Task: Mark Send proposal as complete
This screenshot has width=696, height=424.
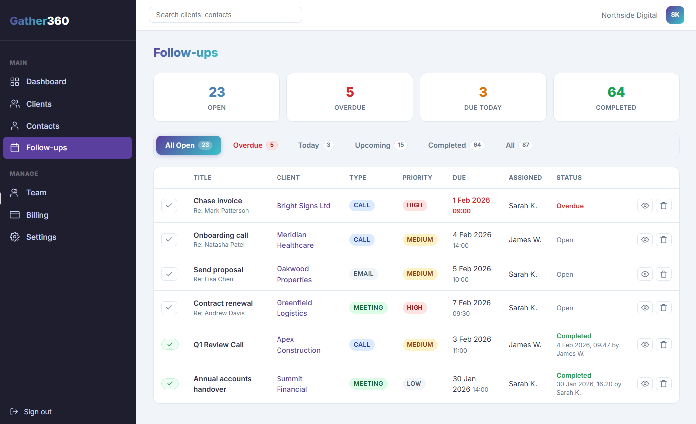Action: coord(169,274)
